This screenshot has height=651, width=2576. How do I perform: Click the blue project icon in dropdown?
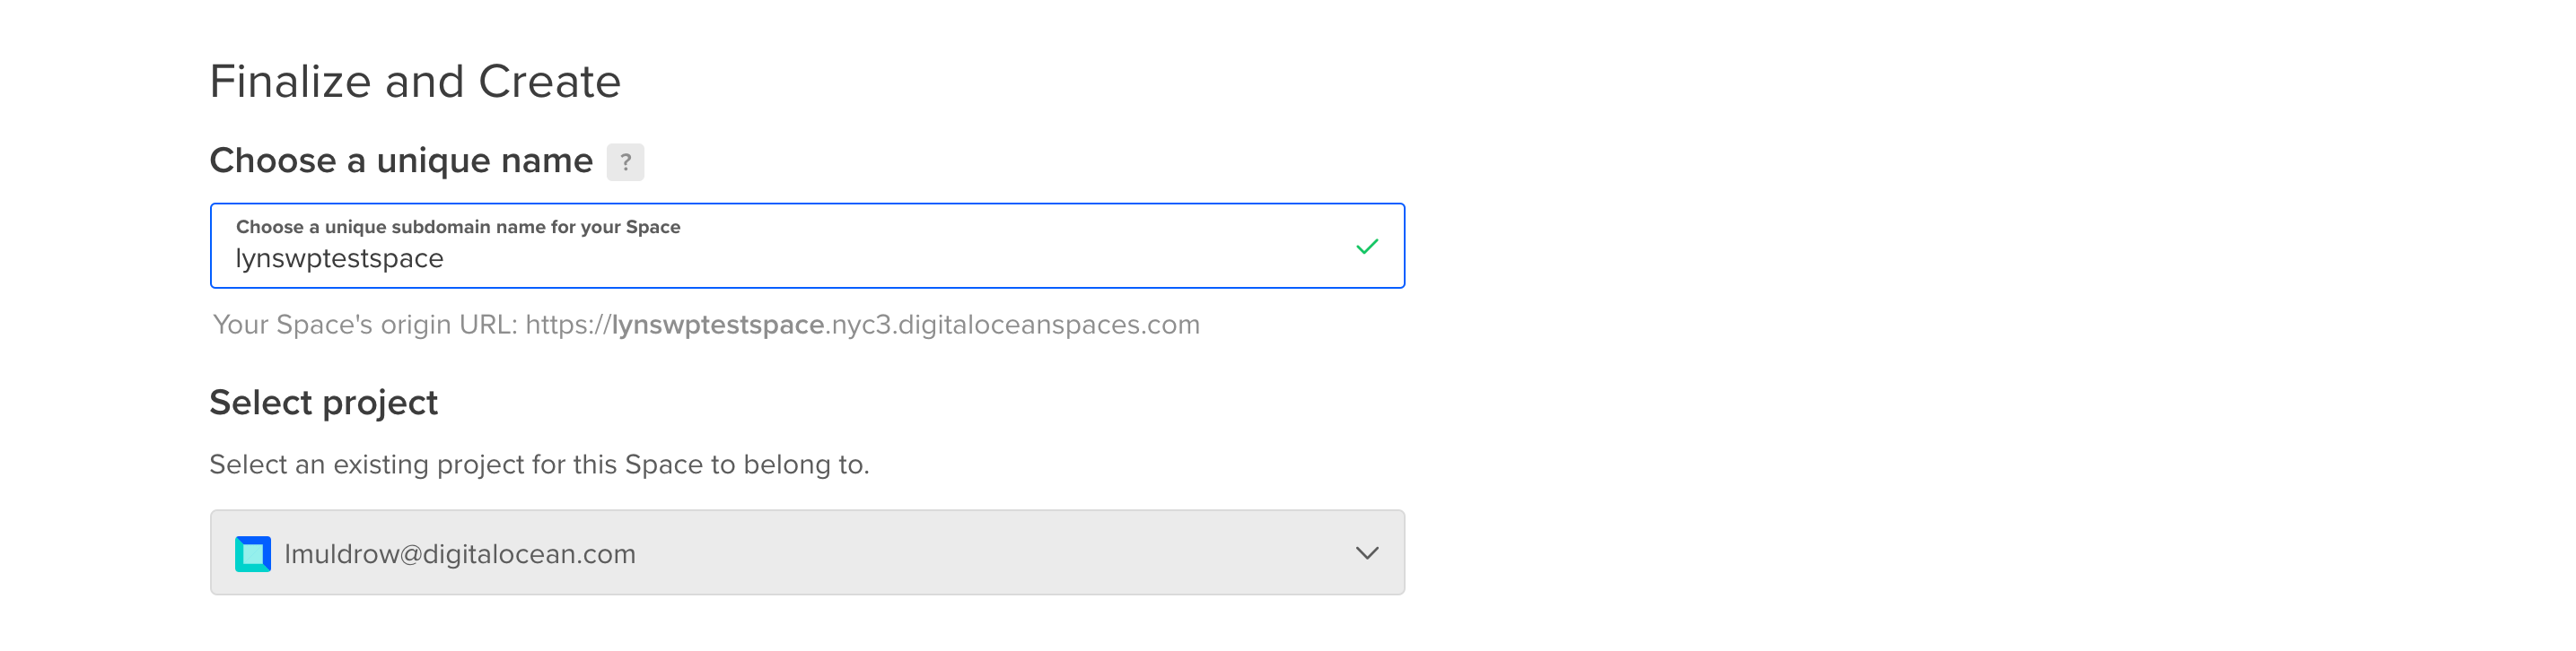(253, 553)
